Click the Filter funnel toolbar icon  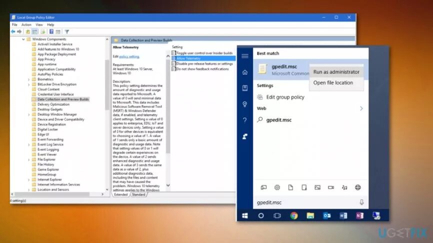pos(67,31)
